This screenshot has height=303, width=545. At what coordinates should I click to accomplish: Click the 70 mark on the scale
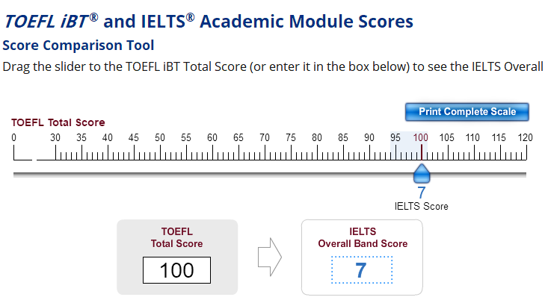265,139
